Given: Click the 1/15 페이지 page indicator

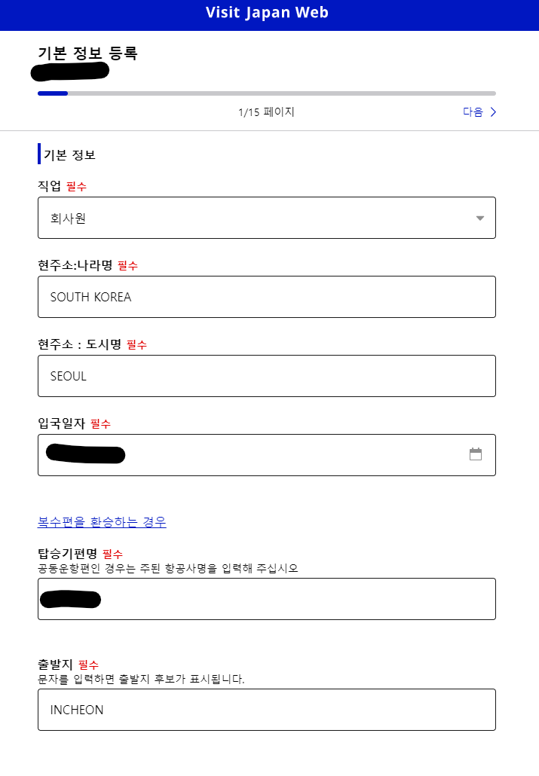Looking at the screenshot, I should 266,112.
